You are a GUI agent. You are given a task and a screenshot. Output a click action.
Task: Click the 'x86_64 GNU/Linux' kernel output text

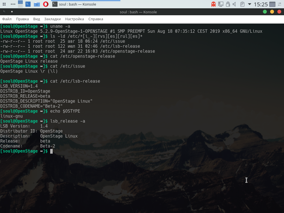(242, 31)
